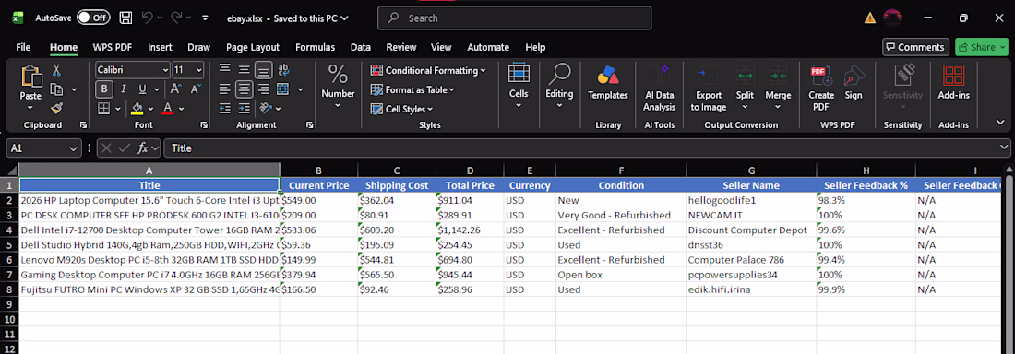Click the Sign PDF tool

[x=854, y=83]
